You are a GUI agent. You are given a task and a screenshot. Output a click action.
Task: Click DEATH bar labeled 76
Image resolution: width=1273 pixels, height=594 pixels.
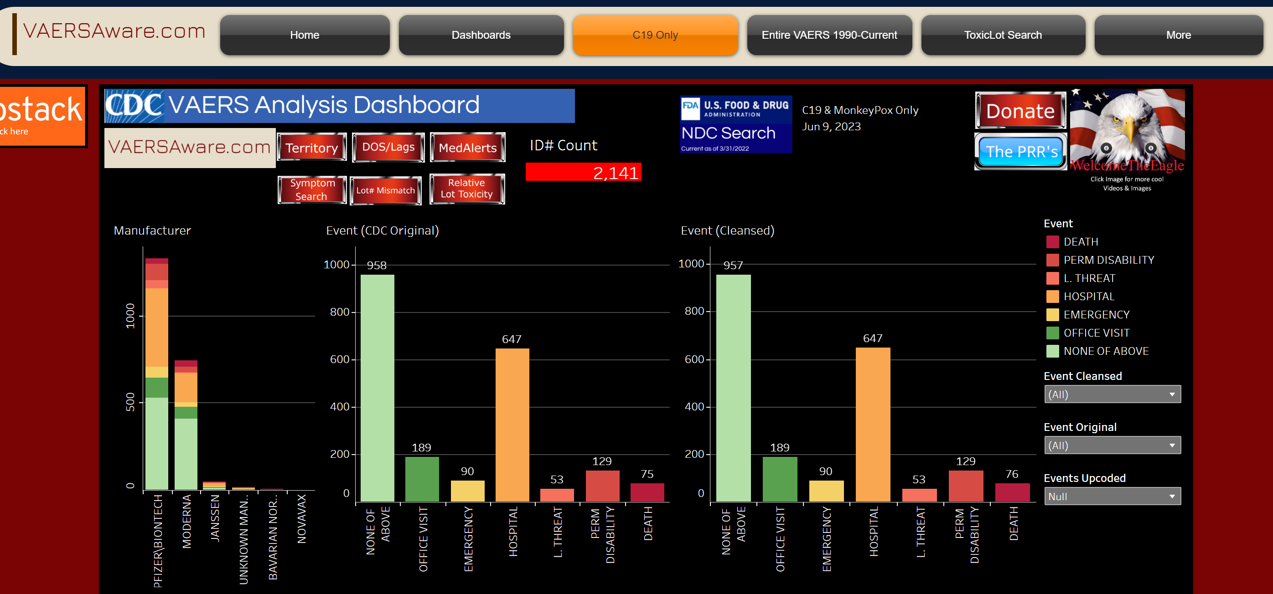(1012, 493)
